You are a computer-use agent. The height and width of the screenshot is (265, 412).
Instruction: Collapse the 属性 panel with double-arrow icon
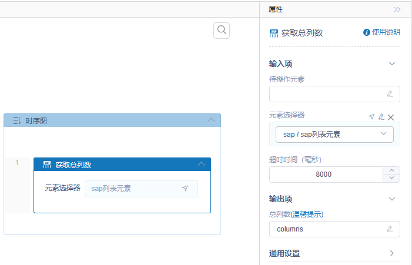tap(397, 9)
